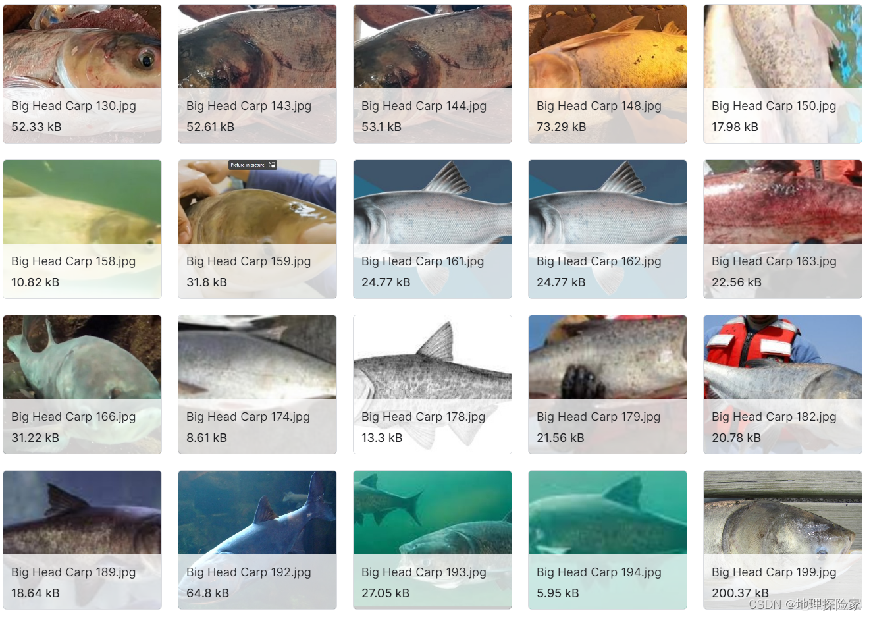The width and height of the screenshot is (871, 617).
Task: Open Big Head Carp 130.jpg thumbnail
Action: click(82, 74)
